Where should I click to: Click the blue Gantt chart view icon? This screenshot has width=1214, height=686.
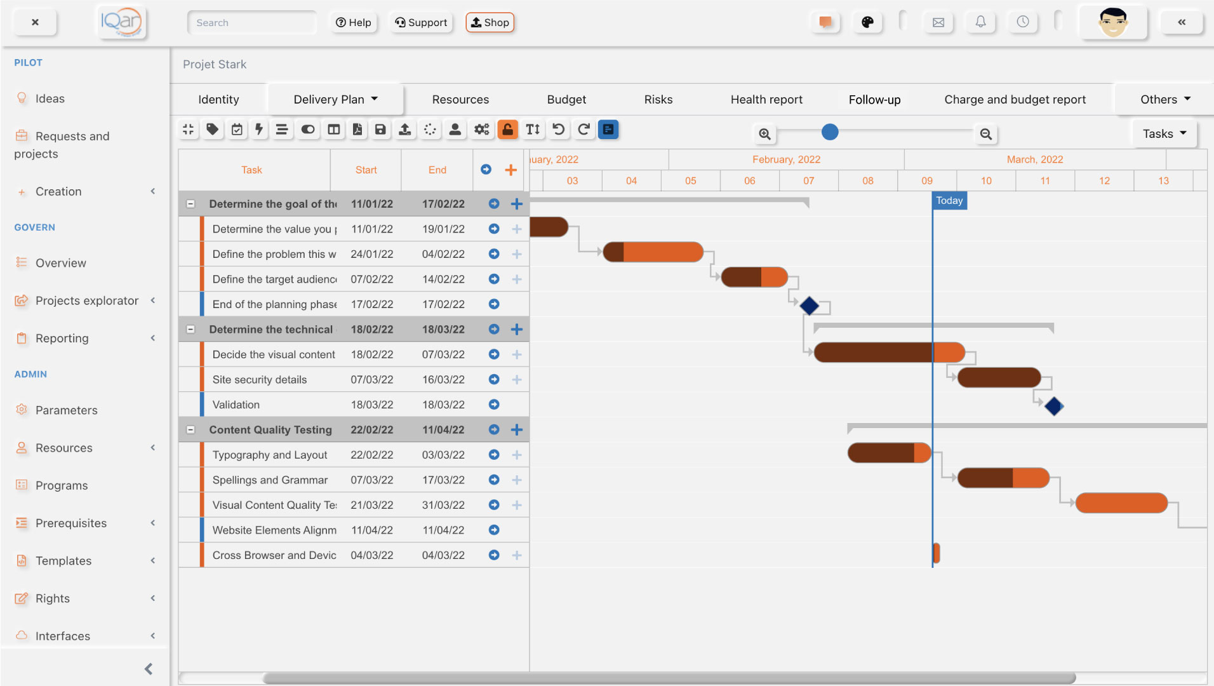tap(608, 130)
